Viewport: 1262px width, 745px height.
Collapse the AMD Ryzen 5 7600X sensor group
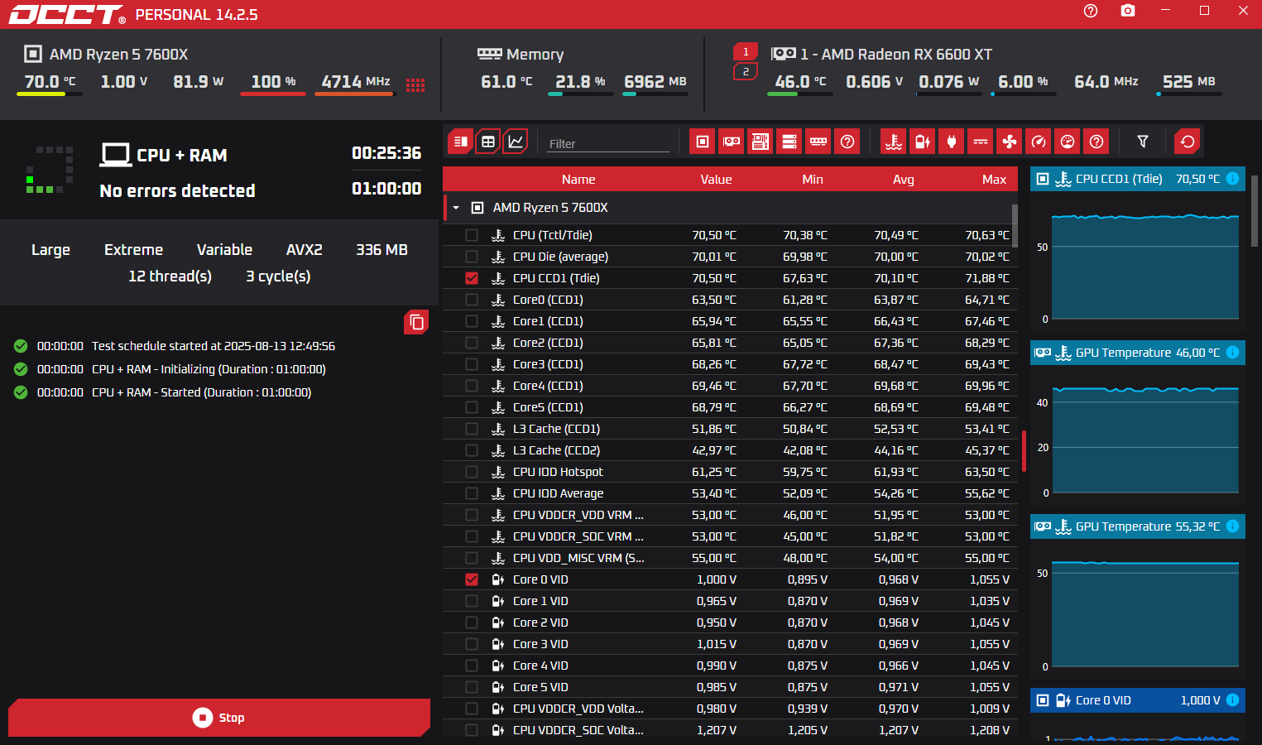pos(456,208)
